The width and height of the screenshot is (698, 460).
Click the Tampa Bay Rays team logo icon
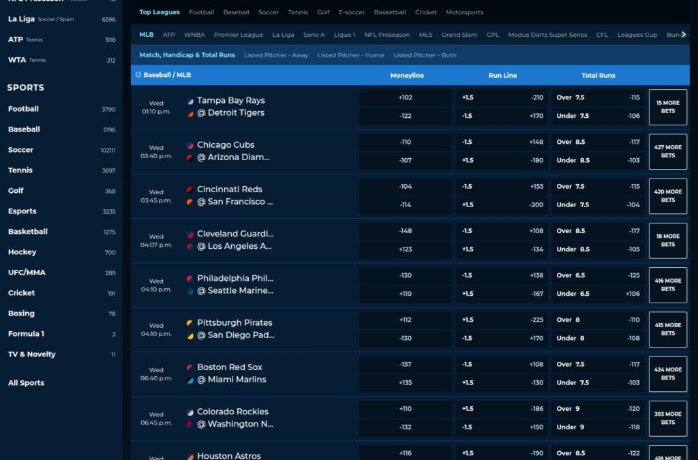tap(190, 101)
